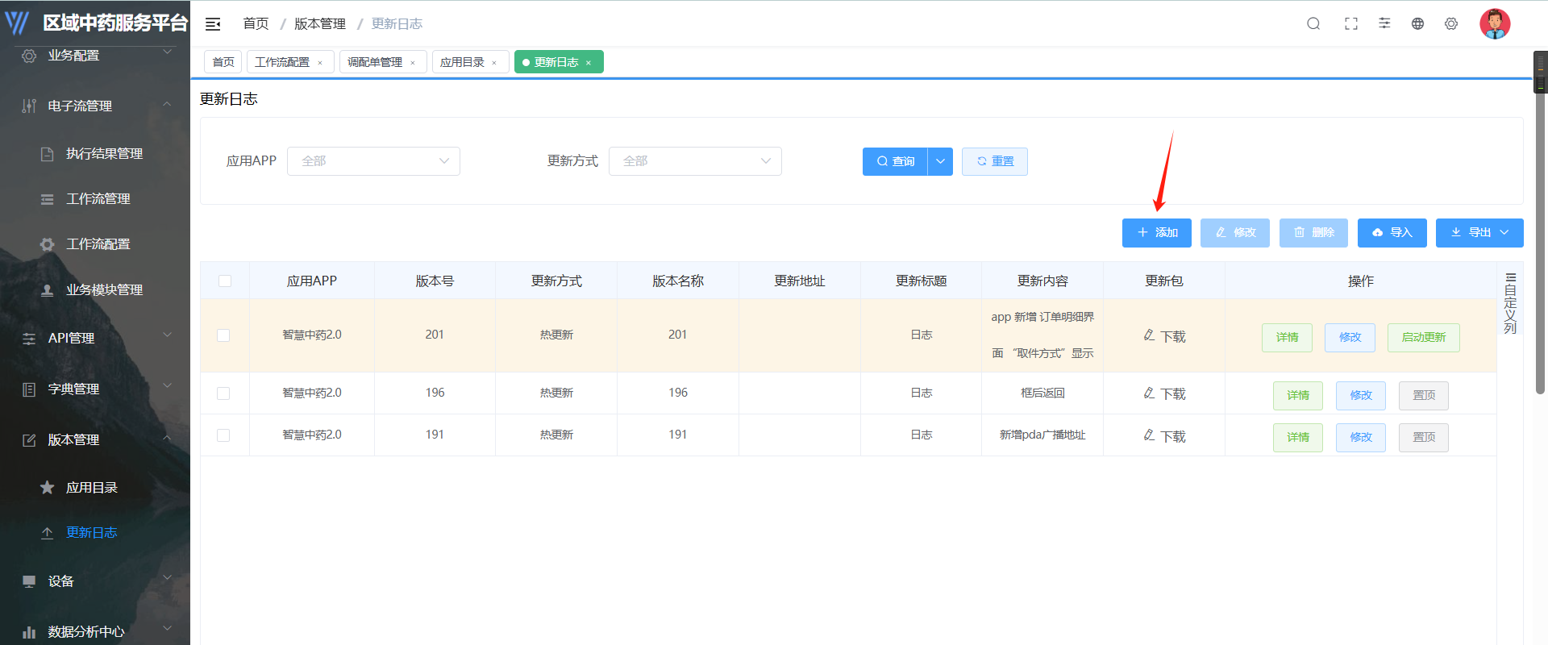
Task: Click the 重置 reset button
Action: coord(995,161)
